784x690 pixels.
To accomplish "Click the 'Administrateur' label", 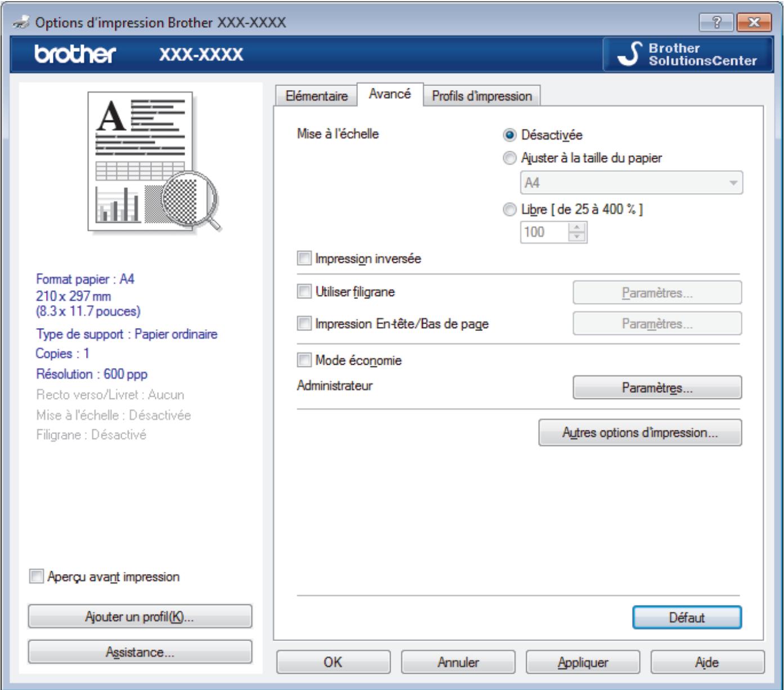I will tap(335, 386).
